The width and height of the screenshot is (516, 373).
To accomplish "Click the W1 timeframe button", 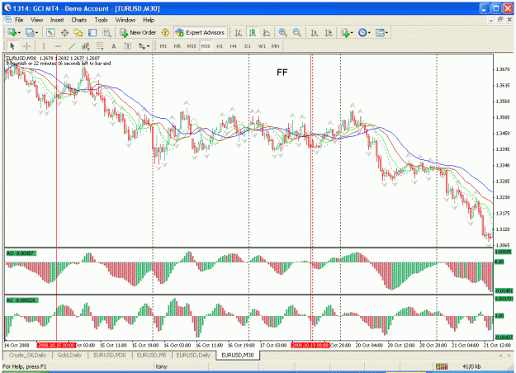I will coord(262,46).
